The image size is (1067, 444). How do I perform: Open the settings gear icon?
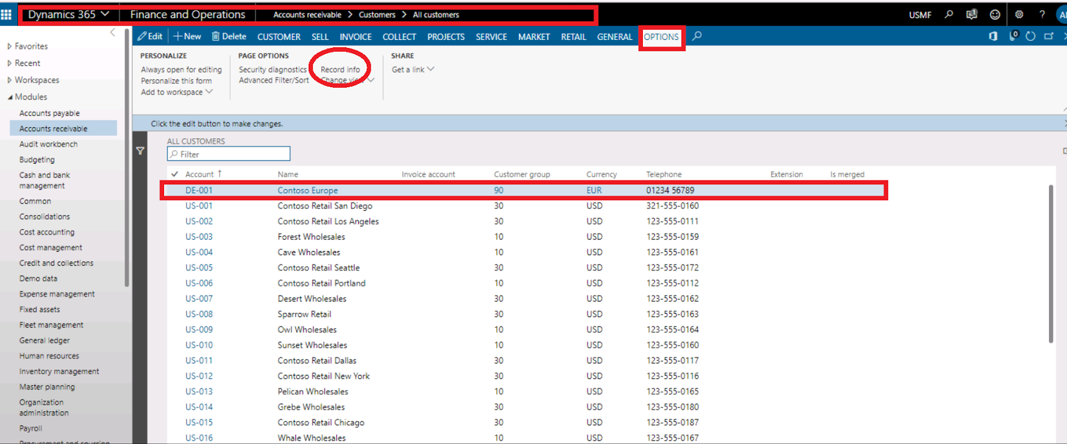point(1019,14)
